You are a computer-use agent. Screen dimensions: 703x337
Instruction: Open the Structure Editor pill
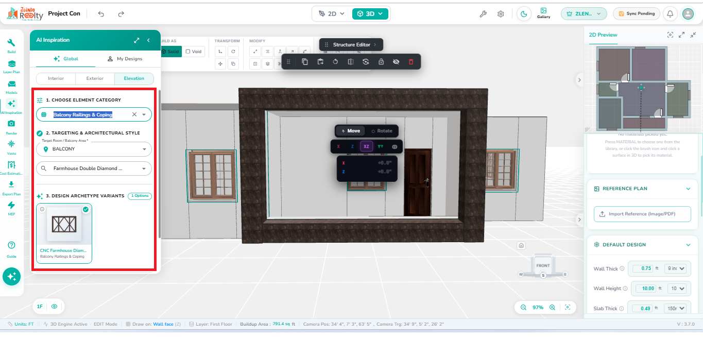pos(351,45)
